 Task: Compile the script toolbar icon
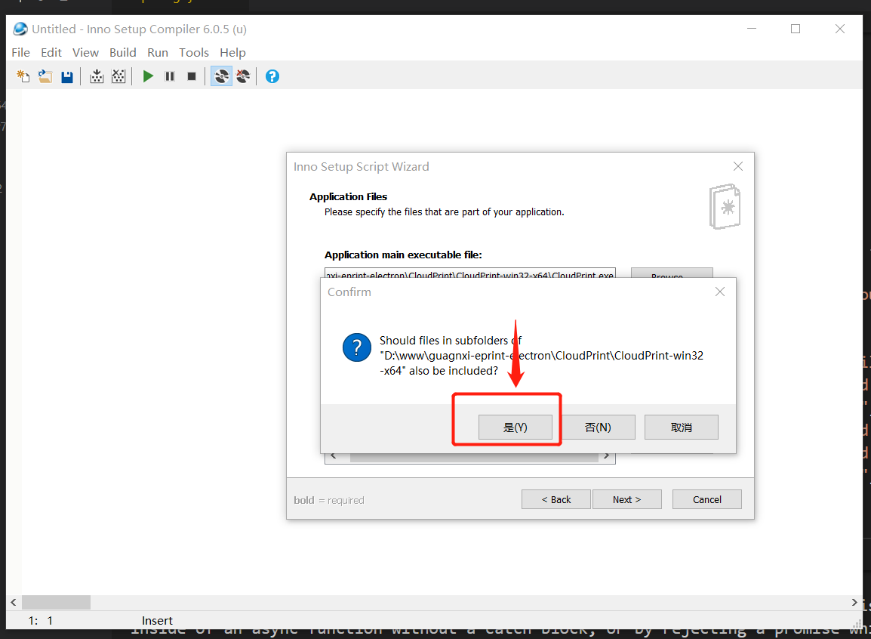tap(97, 77)
